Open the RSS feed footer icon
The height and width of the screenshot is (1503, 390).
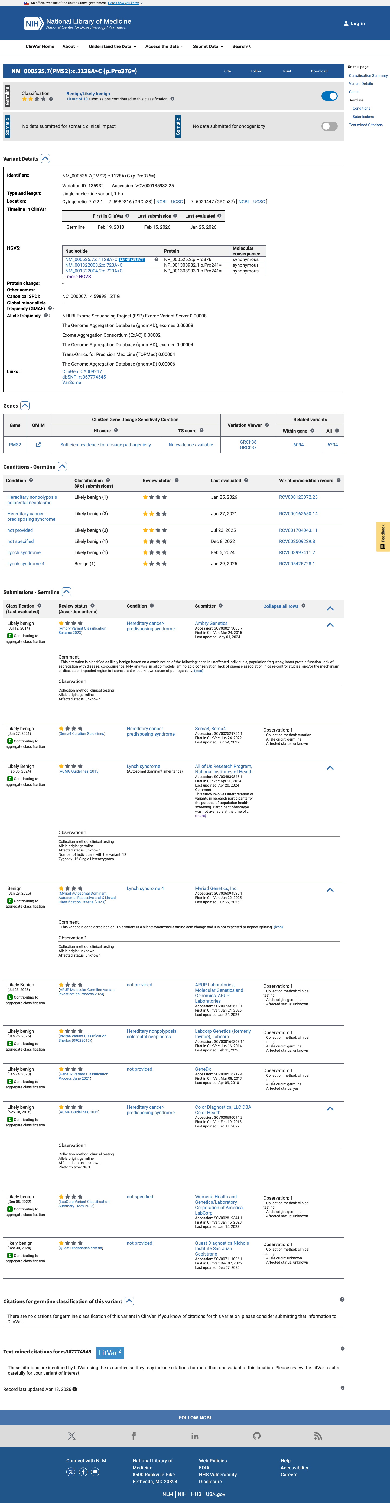(x=318, y=1436)
